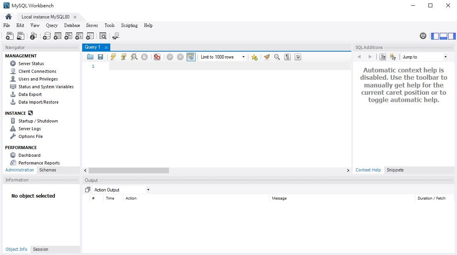Switch to the Snippets tab
The width and height of the screenshot is (457, 255).
pyautogui.click(x=395, y=170)
